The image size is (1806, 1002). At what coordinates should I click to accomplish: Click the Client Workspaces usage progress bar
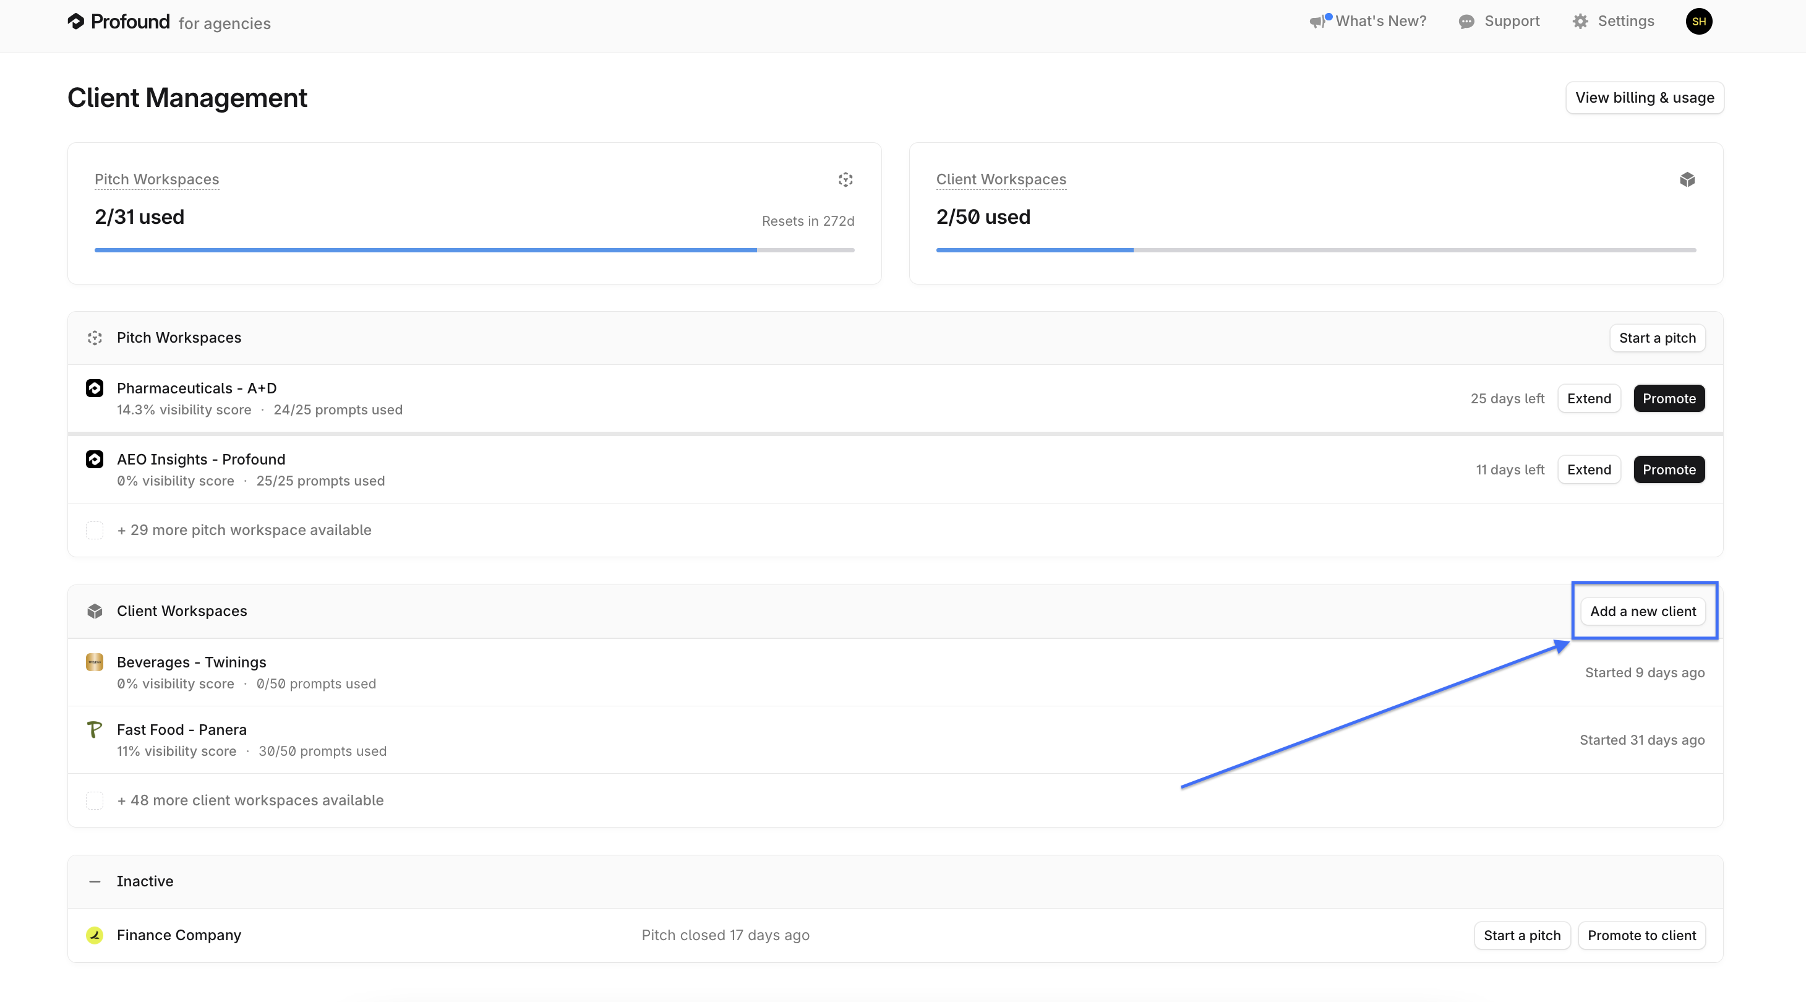point(1316,250)
